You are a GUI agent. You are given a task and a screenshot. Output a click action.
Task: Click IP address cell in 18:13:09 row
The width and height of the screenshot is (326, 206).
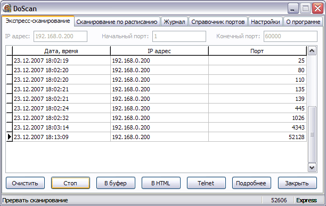click(159, 137)
